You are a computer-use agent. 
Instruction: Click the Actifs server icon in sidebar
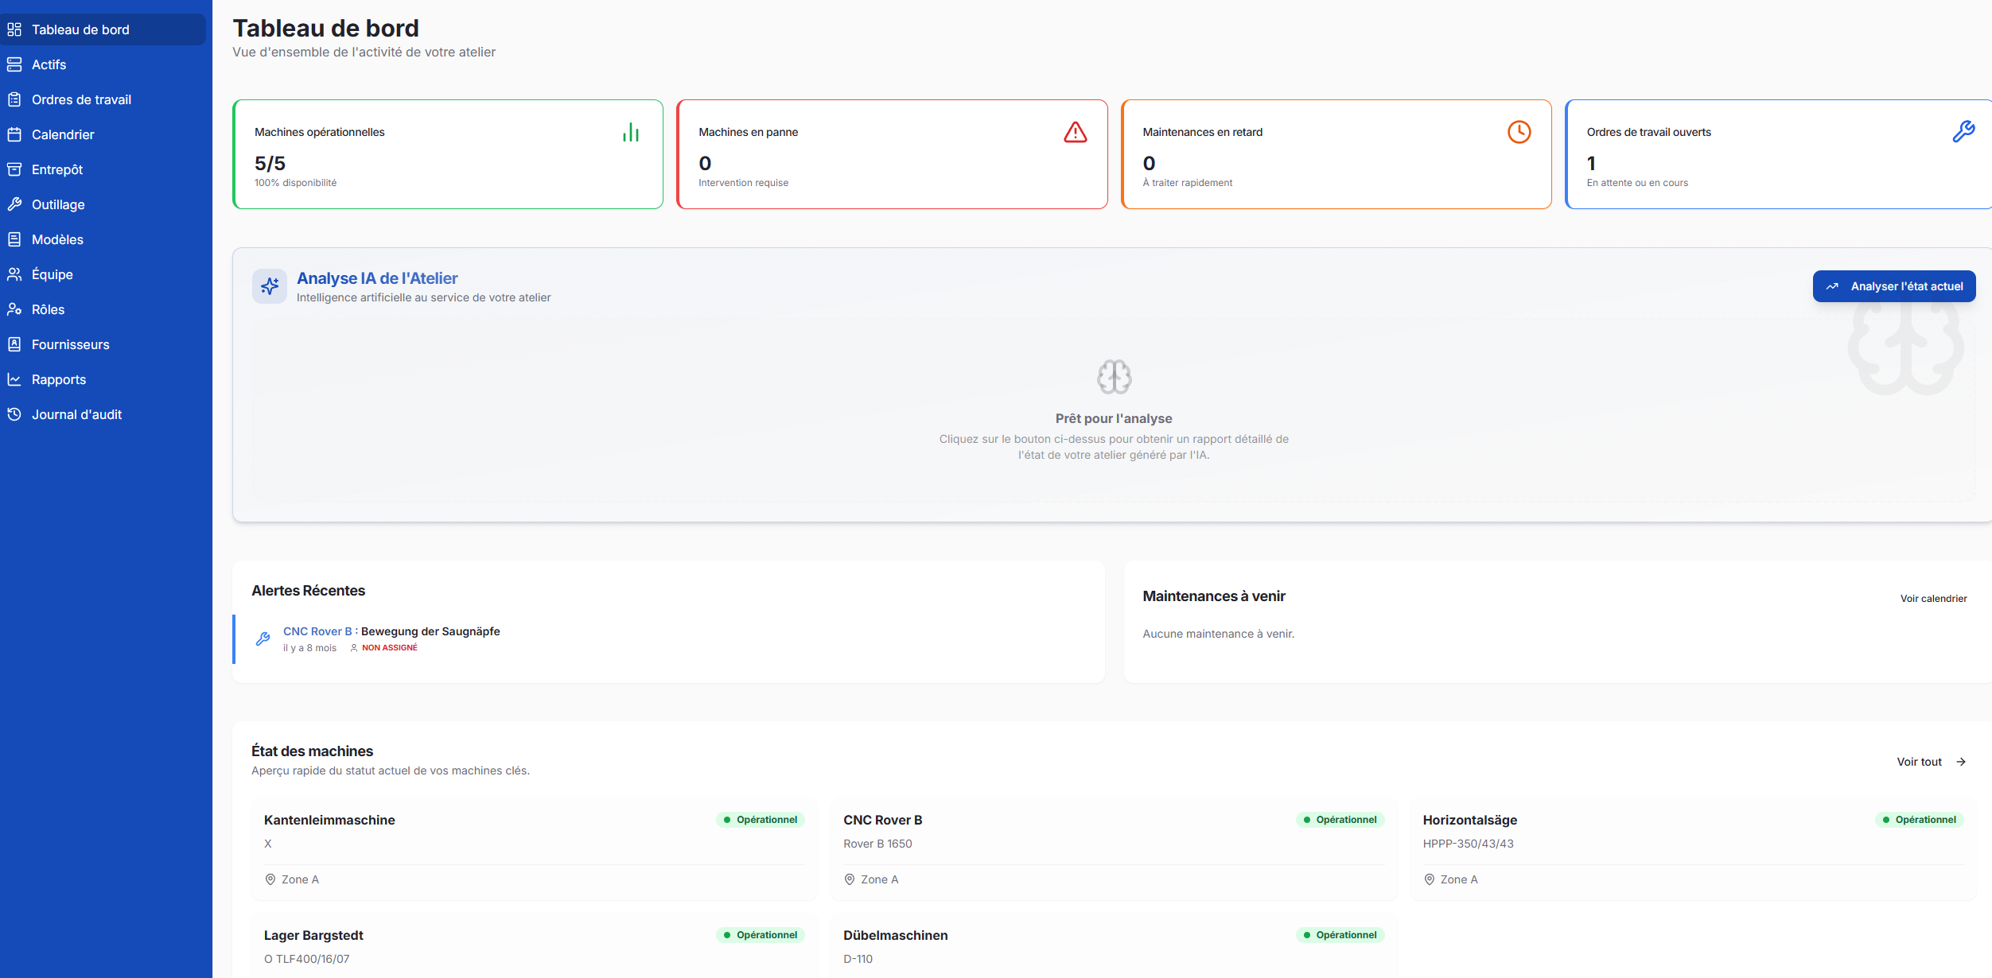point(14,64)
